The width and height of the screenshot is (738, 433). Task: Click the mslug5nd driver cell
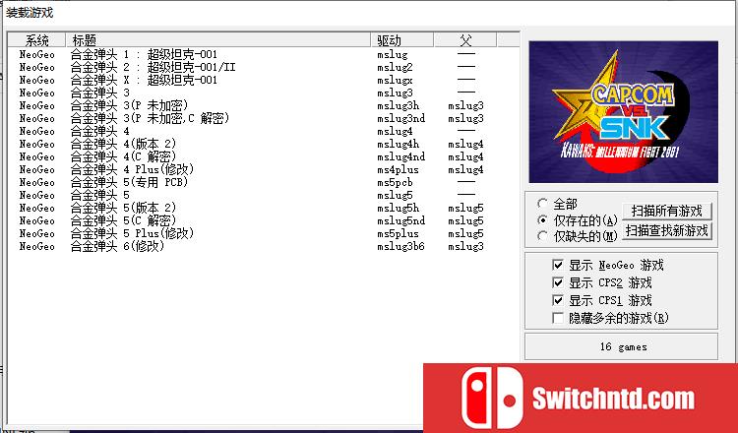point(401,220)
